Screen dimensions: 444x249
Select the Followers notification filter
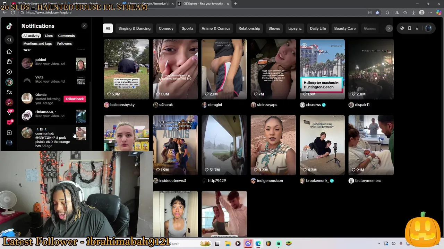pos(65,44)
